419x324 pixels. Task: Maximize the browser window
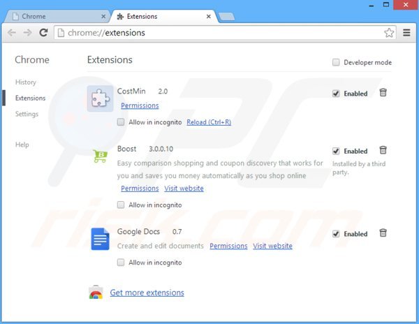click(386, 5)
